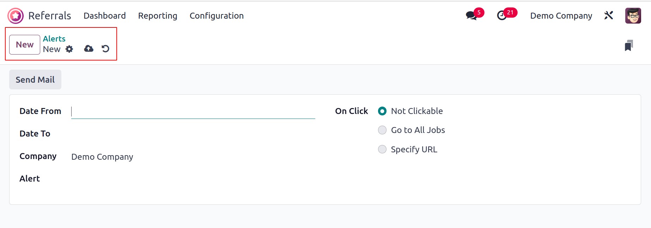Open the Dashboard menu item
The width and height of the screenshot is (651, 228).
pyautogui.click(x=105, y=16)
